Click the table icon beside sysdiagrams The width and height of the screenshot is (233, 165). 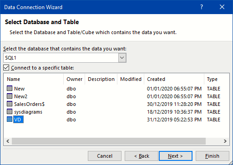(x=10, y=111)
